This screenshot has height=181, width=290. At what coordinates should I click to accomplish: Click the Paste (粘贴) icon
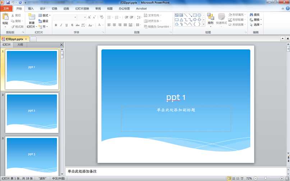tap(5, 17)
